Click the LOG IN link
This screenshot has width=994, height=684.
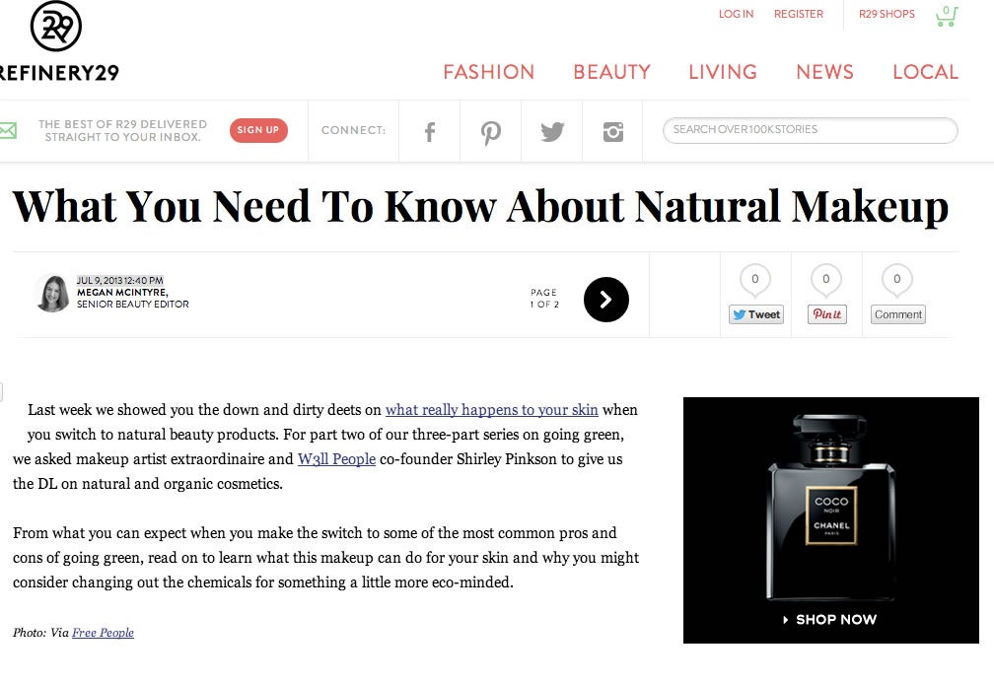736,14
